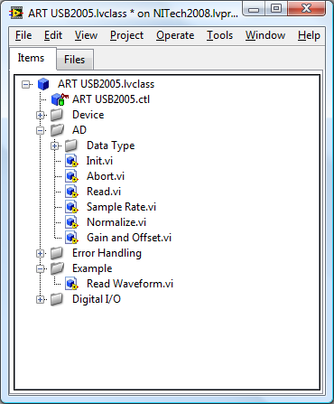Maximize the project window
The image size is (334, 404).
[x=276, y=9]
